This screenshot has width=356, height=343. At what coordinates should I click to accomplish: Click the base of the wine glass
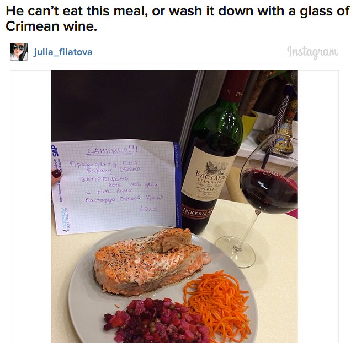click(236, 252)
